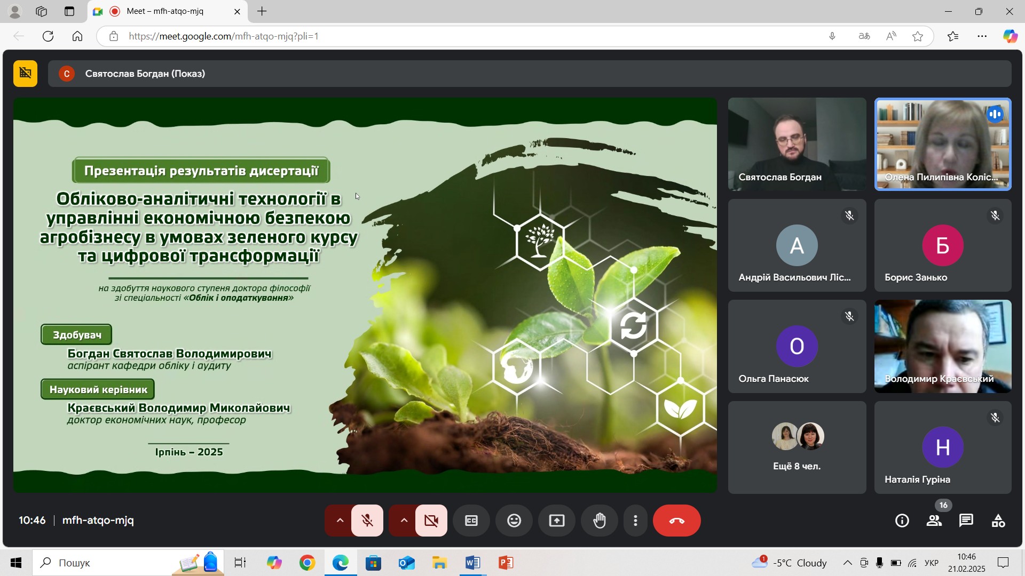This screenshot has width=1025, height=576.
Task: Open weather widget -5°C Cloudy
Action: pos(789,563)
